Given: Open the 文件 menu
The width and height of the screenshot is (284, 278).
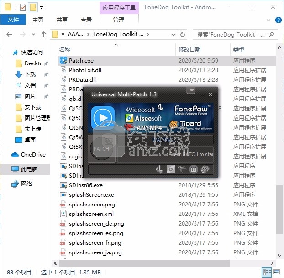Looking at the screenshot, I should (x=13, y=20).
